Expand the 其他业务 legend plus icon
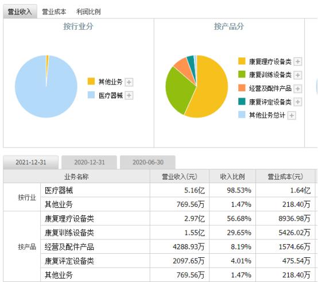The height and width of the screenshot is (282, 318). tap(129, 82)
